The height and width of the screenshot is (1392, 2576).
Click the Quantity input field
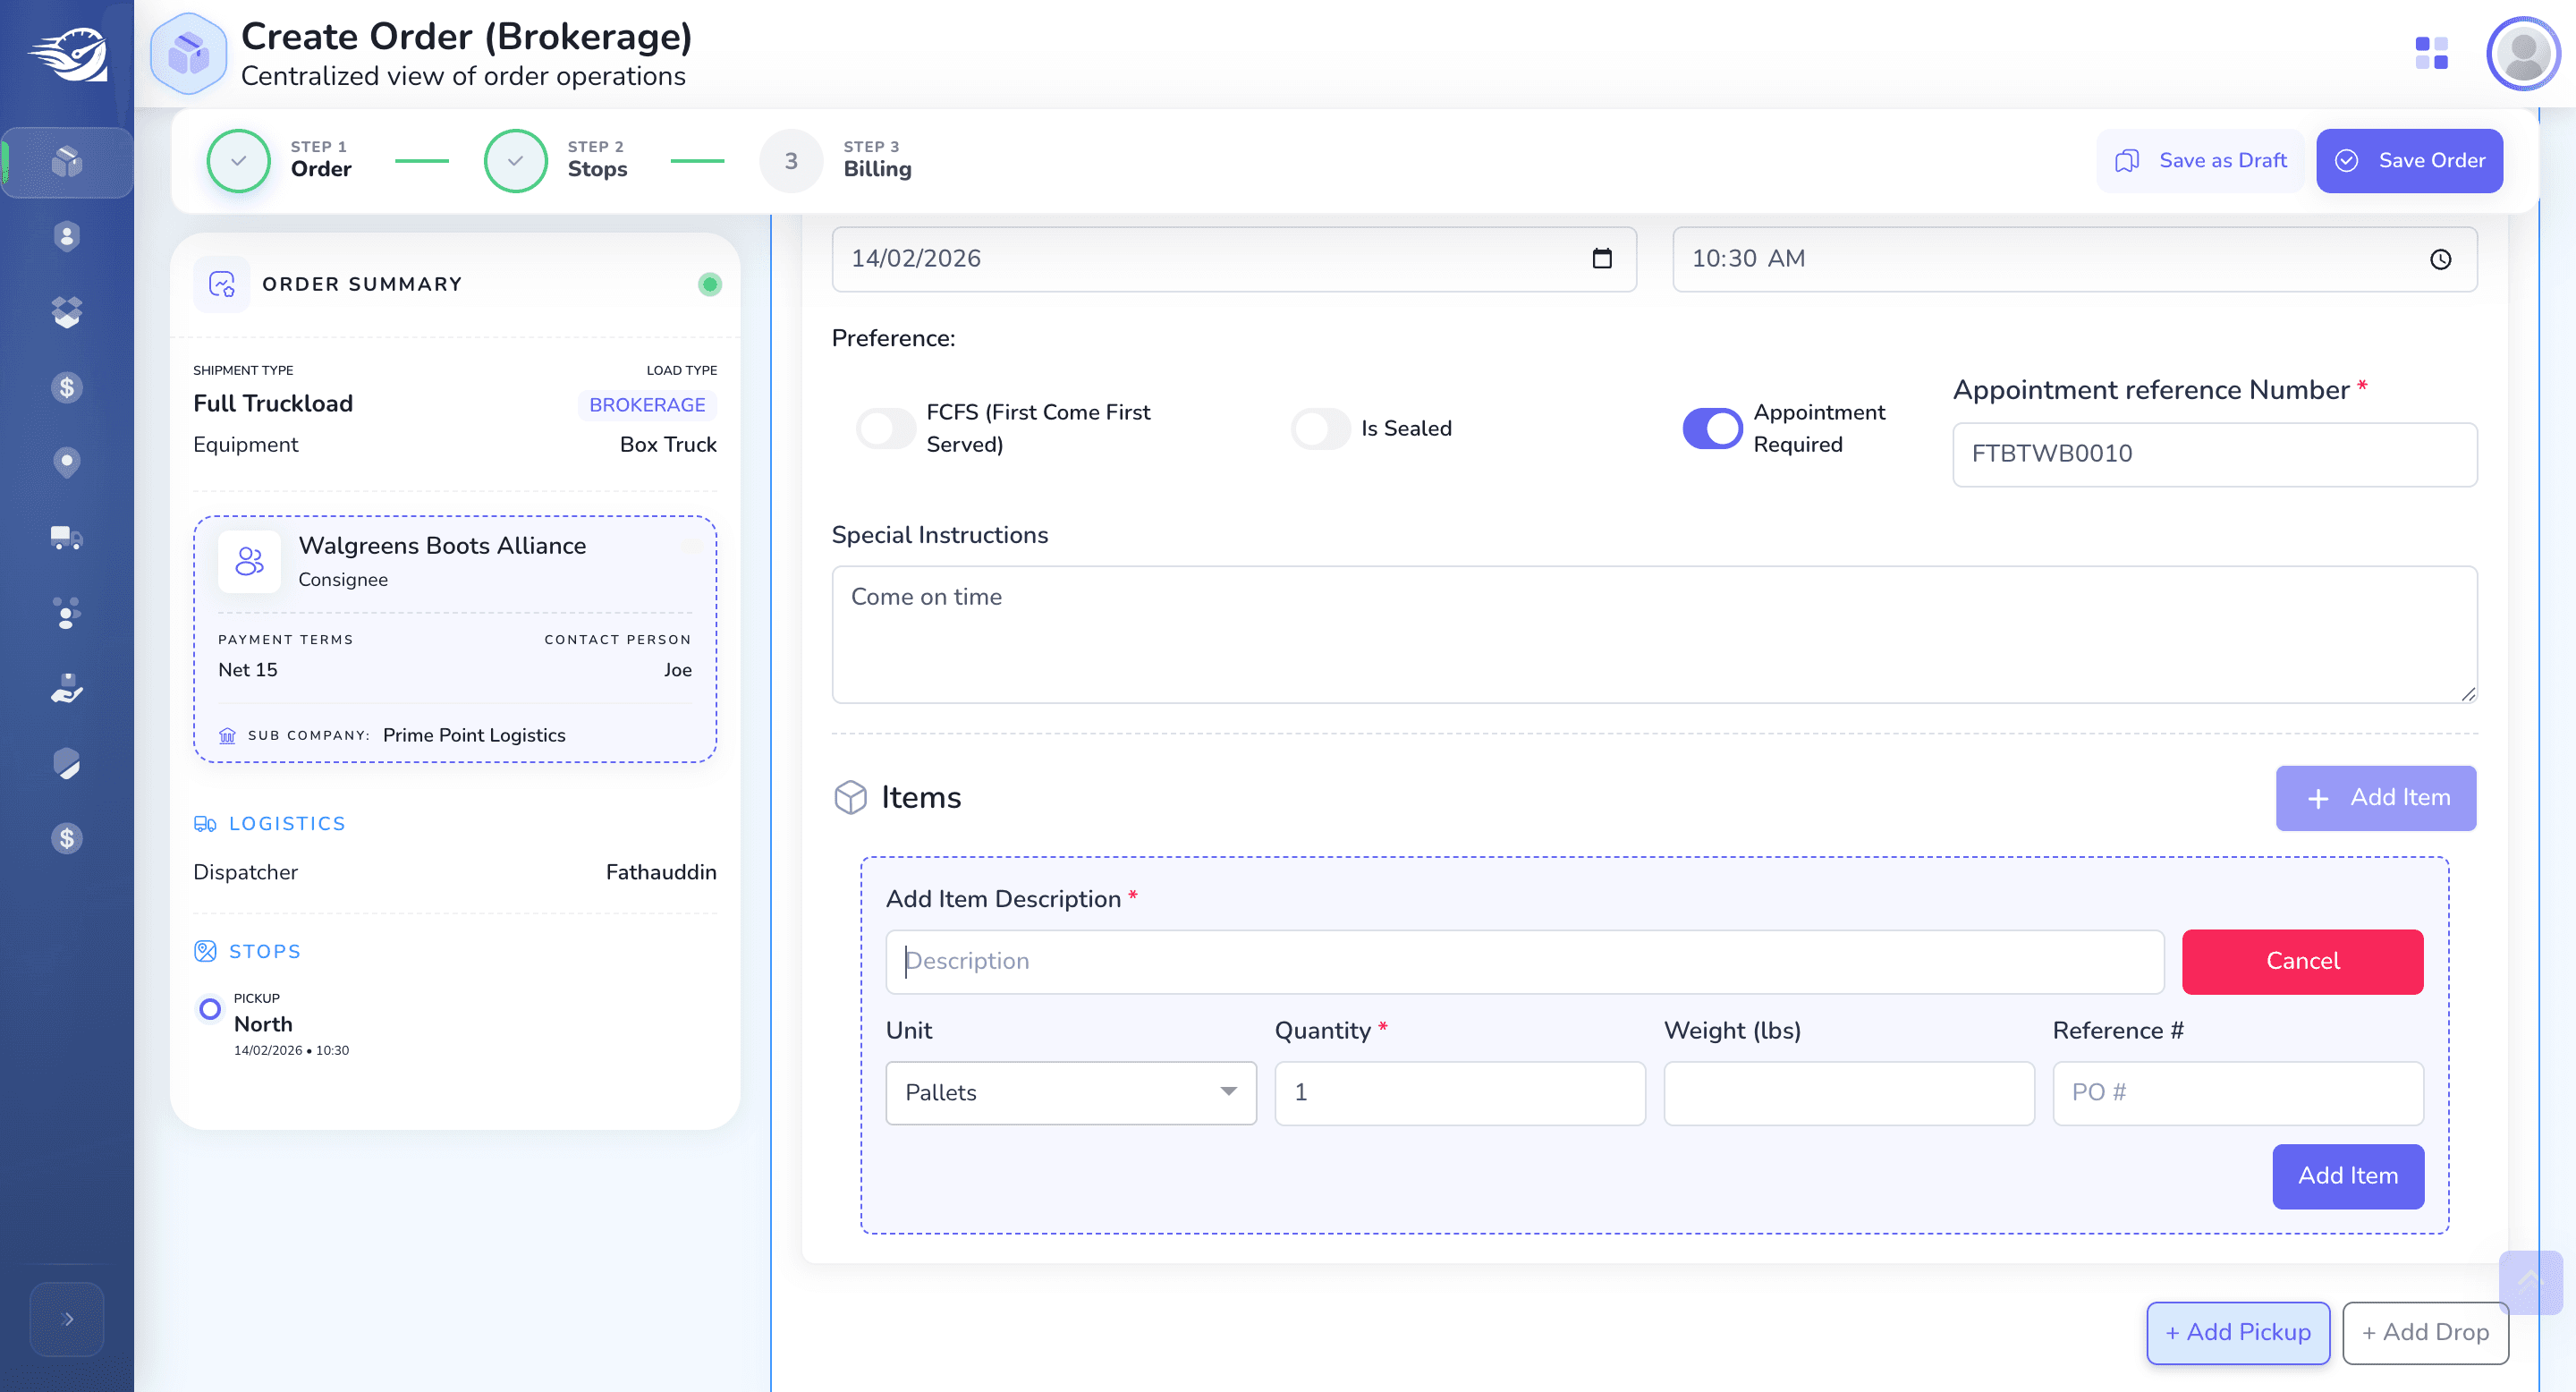(1459, 1092)
